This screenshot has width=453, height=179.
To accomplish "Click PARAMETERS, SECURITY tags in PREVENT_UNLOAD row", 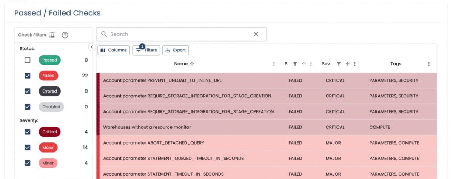I will point(394,80).
